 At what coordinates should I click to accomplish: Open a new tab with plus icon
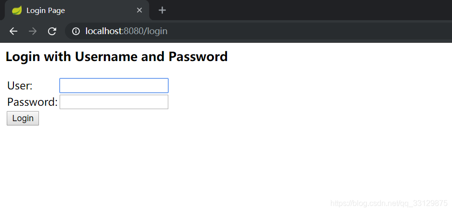pyautogui.click(x=163, y=11)
